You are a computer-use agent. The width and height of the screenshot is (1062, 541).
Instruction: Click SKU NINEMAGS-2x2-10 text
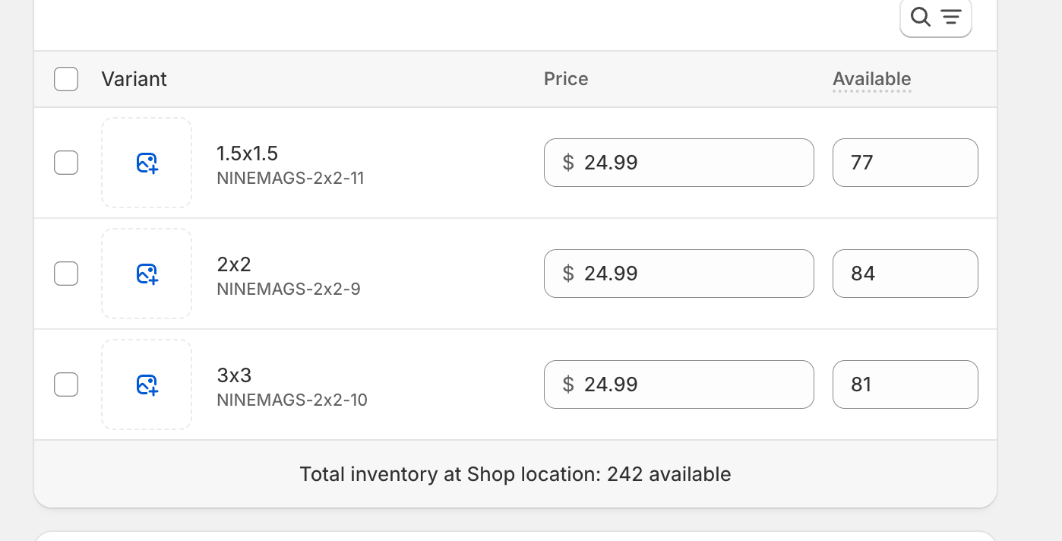tap(292, 400)
